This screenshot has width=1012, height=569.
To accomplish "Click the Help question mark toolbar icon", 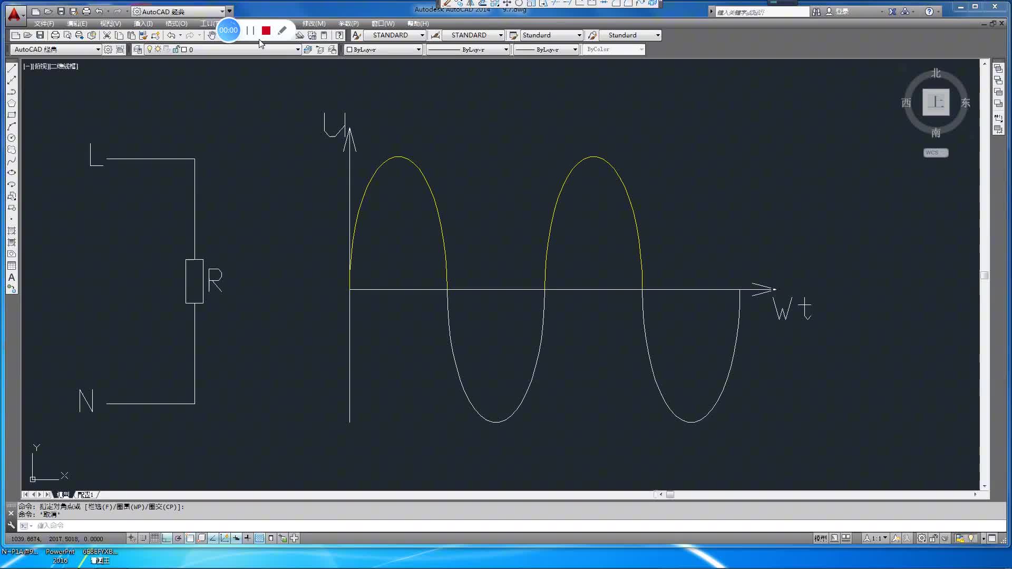I will tap(339, 35).
